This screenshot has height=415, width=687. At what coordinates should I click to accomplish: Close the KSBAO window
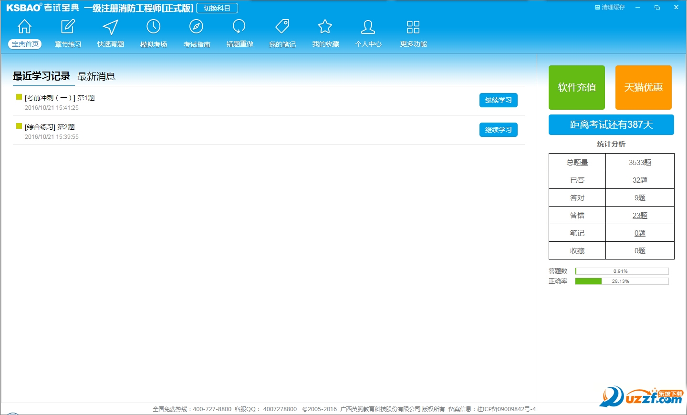point(676,7)
